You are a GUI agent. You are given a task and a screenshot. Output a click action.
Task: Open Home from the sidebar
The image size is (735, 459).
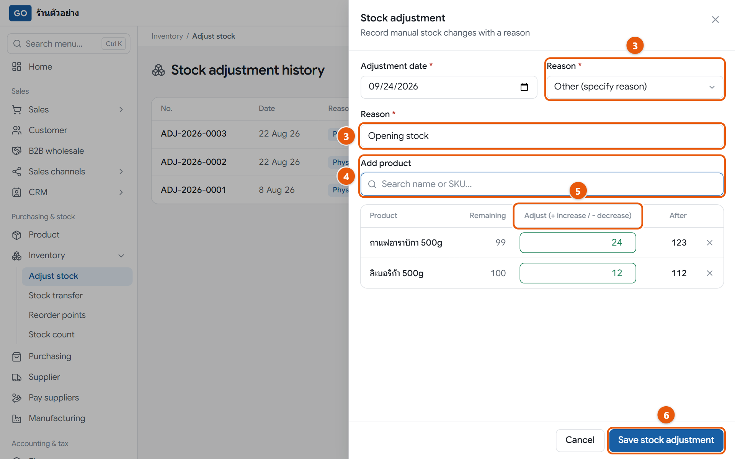(40, 67)
